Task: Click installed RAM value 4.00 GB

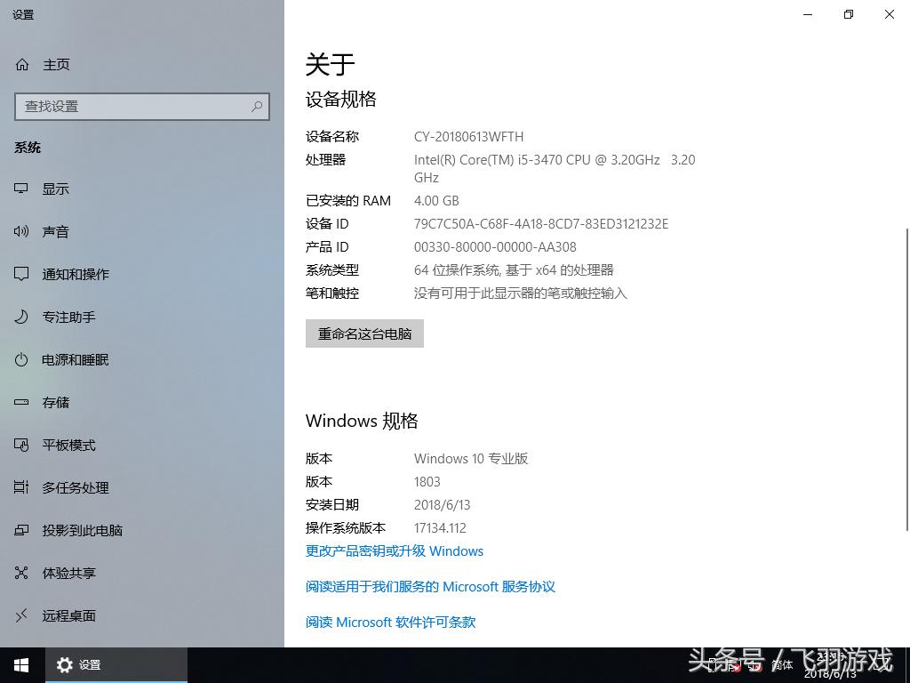Action: (436, 200)
